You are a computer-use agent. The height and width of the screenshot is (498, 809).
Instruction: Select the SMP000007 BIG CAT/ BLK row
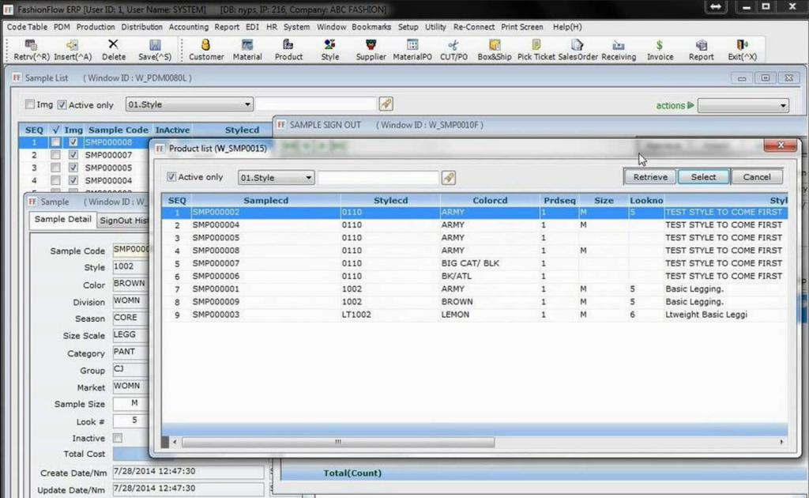[475, 263]
